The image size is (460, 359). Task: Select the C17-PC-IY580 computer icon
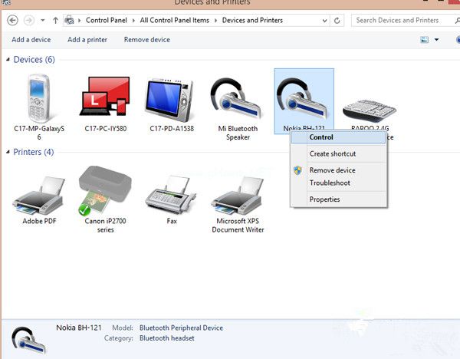[x=105, y=97]
